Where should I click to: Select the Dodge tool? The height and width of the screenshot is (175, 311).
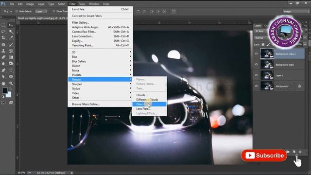tap(11, 64)
